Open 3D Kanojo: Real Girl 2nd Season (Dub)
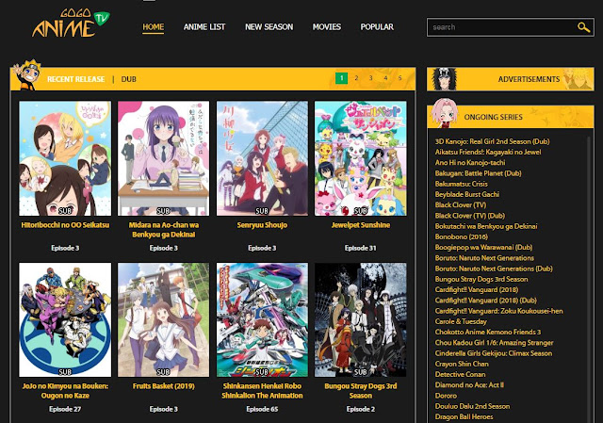The height and width of the screenshot is (423, 603). pos(492,141)
